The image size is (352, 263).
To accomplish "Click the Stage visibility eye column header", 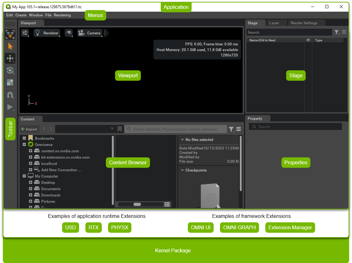I will pos(308,40).
